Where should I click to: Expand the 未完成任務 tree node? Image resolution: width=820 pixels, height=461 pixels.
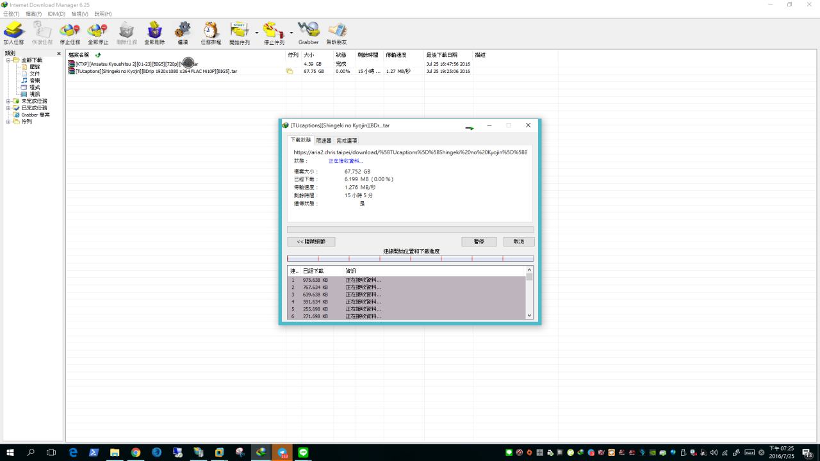tap(8, 101)
